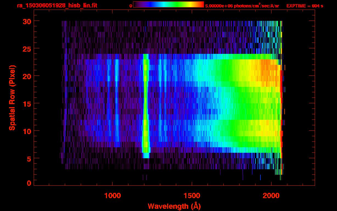
Task: Click the 2000 wavelength tick label
Action: point(271,195)
